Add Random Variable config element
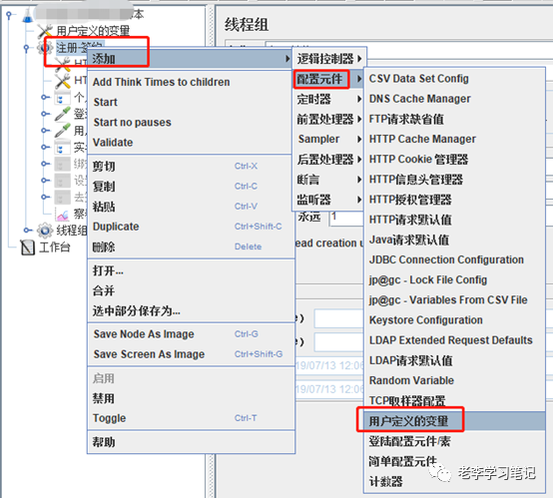 click(454, 380)
